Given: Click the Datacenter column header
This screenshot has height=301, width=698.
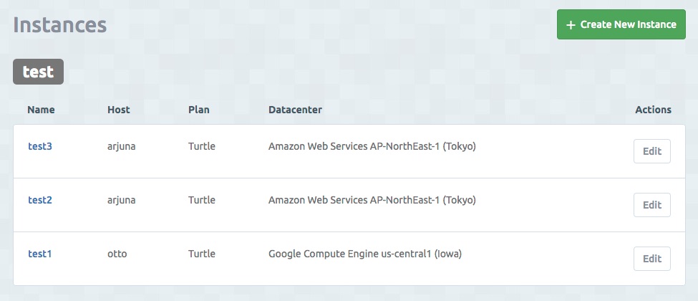Looking at the screenshot, I should (295, 110).
